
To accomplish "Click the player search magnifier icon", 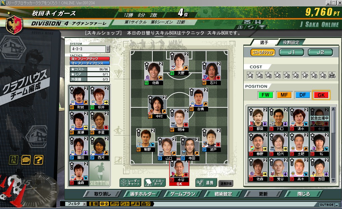I will point(241,27).
